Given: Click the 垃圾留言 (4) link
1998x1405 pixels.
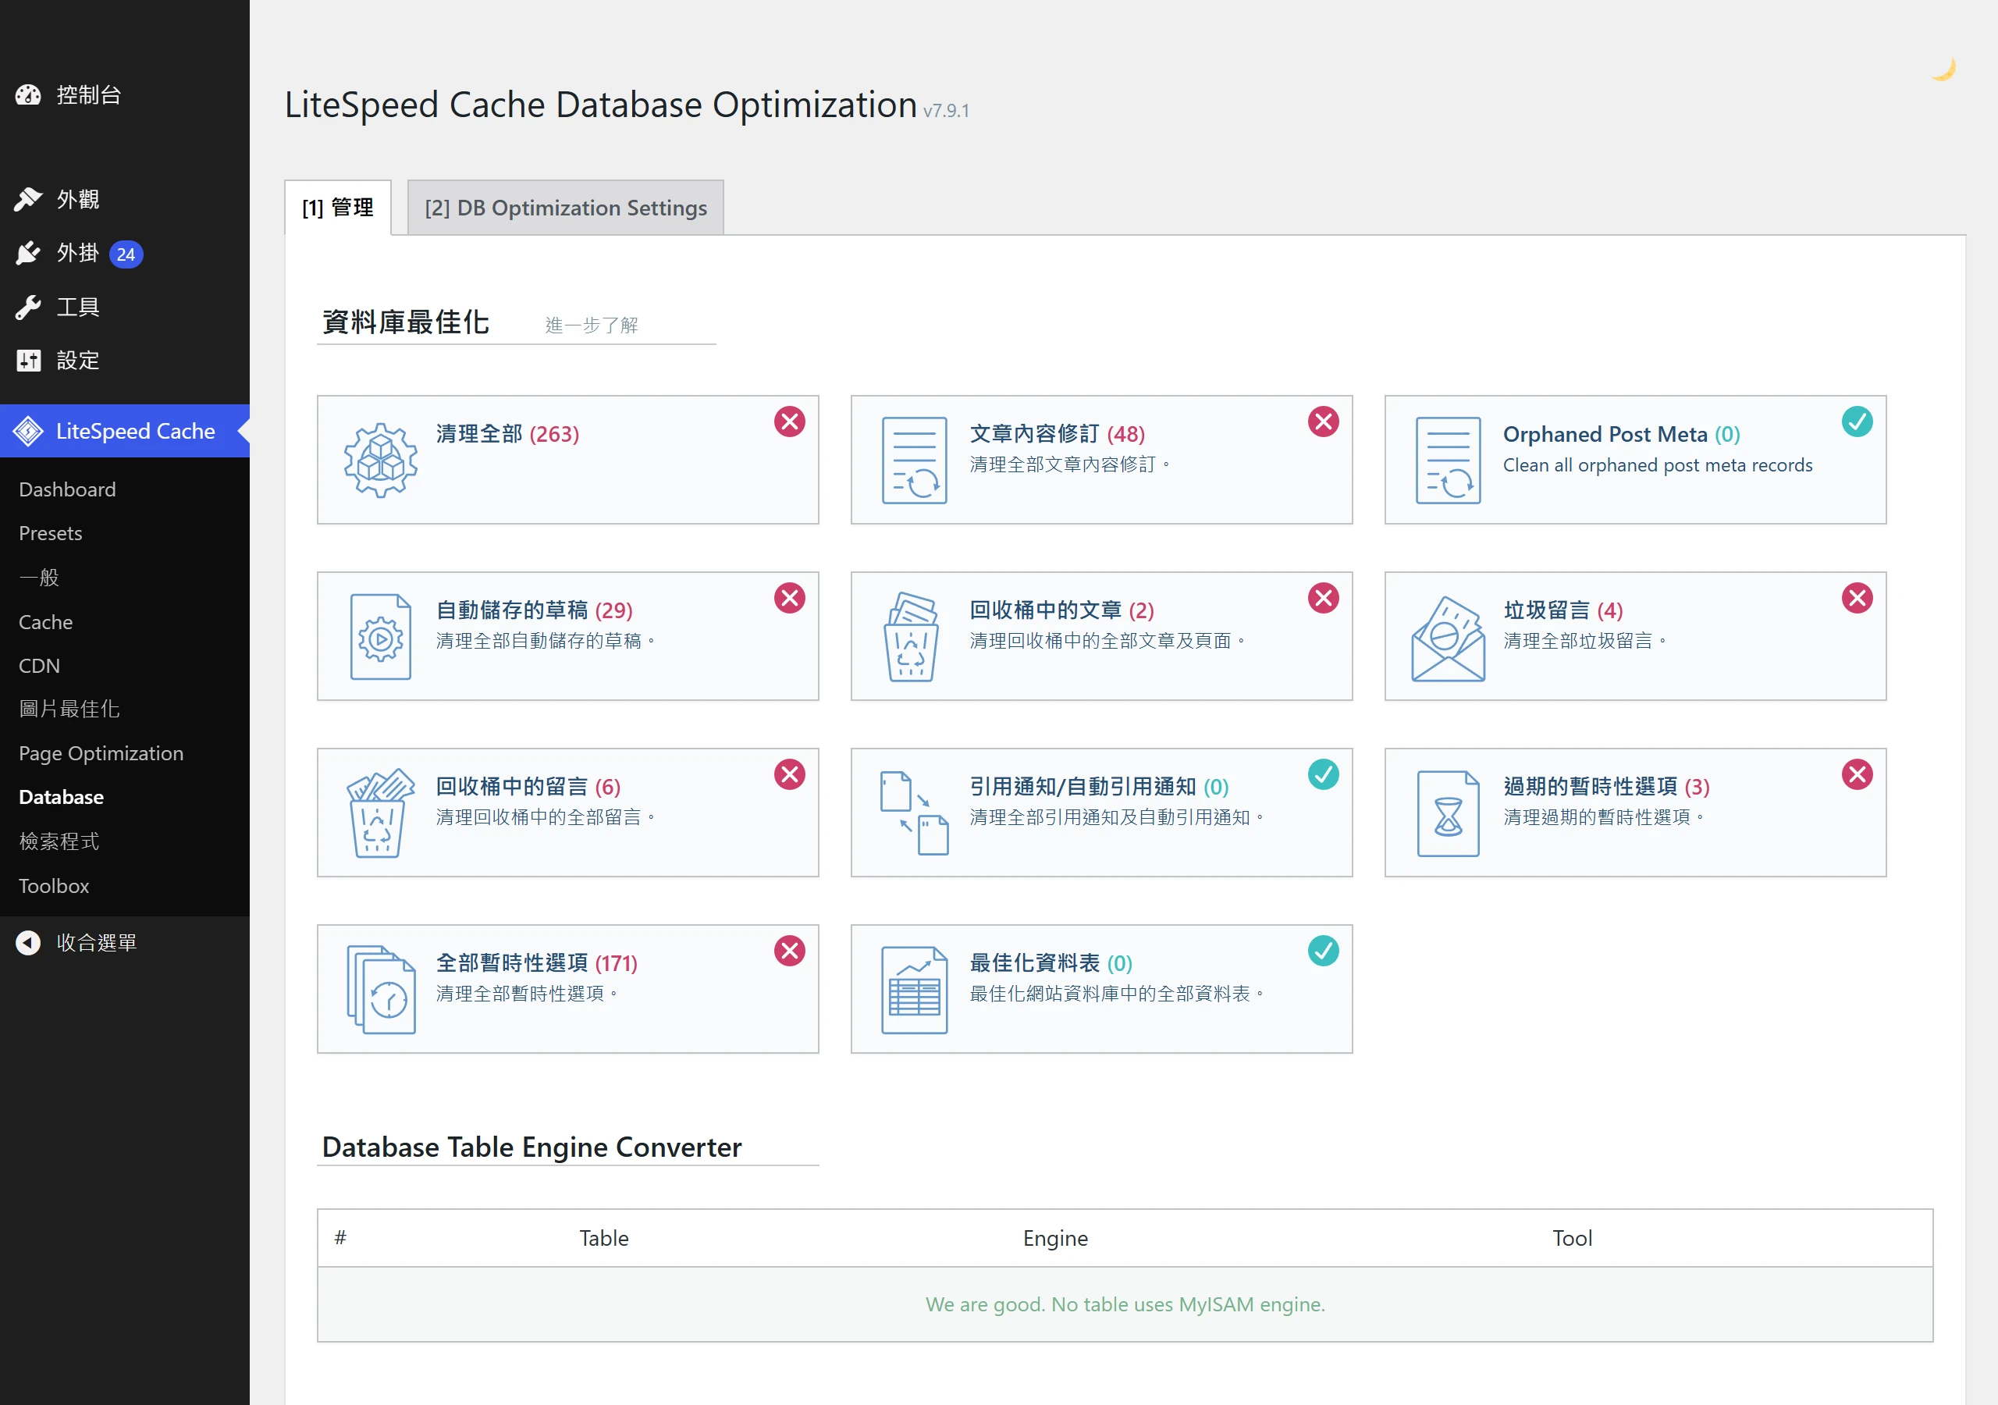Looking at the screenshot, I should pos(1563,610).
